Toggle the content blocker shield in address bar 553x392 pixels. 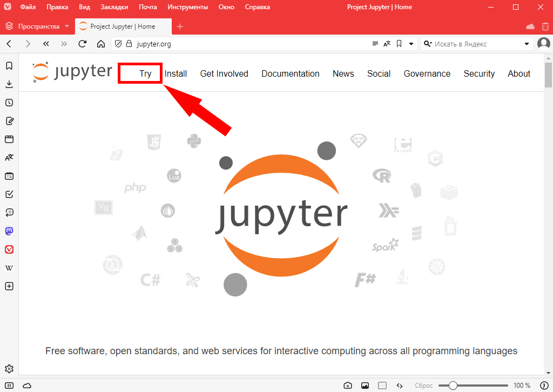pos(118,44)
